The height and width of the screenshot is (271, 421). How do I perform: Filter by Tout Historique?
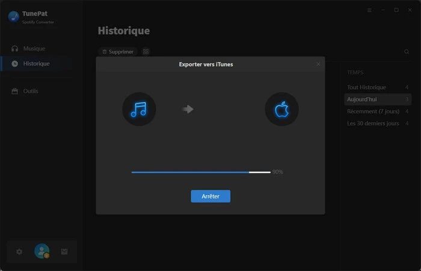point(366,87)
